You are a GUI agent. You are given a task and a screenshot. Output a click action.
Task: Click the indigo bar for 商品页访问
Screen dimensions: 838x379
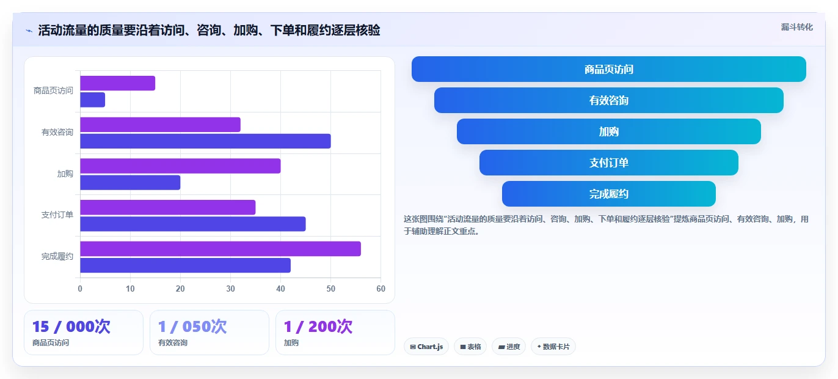[93, 100]
